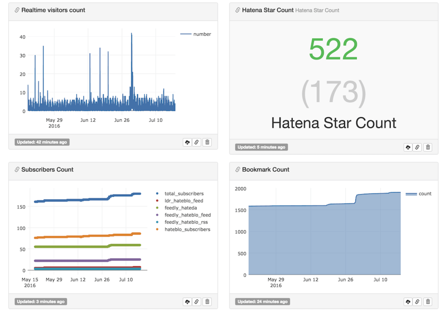Download data from Realtime visitors count widget
The height and width of the screenshot is (311, 446).
click(187, 142)
